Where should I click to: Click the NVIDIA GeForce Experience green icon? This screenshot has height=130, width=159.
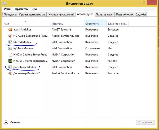(10, 61)
